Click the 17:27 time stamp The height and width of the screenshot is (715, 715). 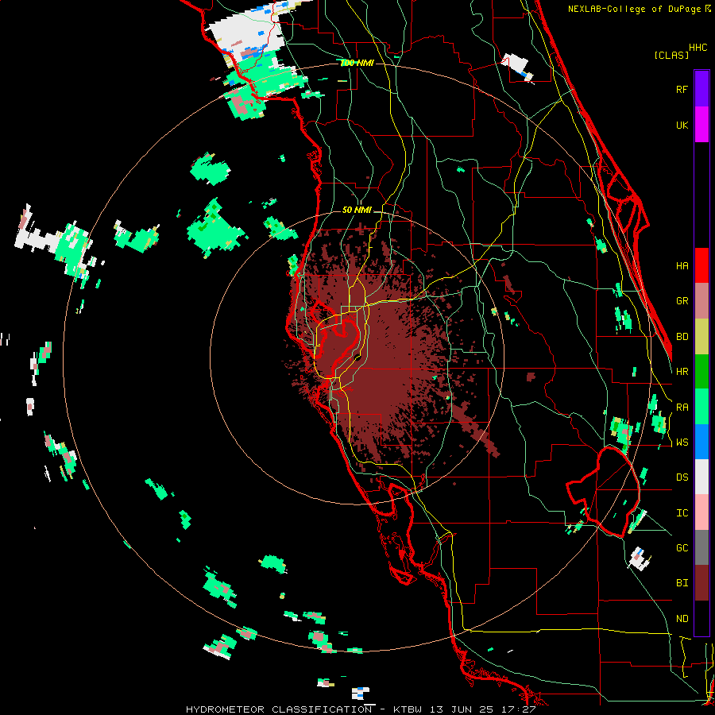[517, 709]
